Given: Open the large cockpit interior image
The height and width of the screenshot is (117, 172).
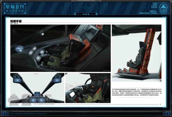Looking at the screenshot, I should (60, 48).
